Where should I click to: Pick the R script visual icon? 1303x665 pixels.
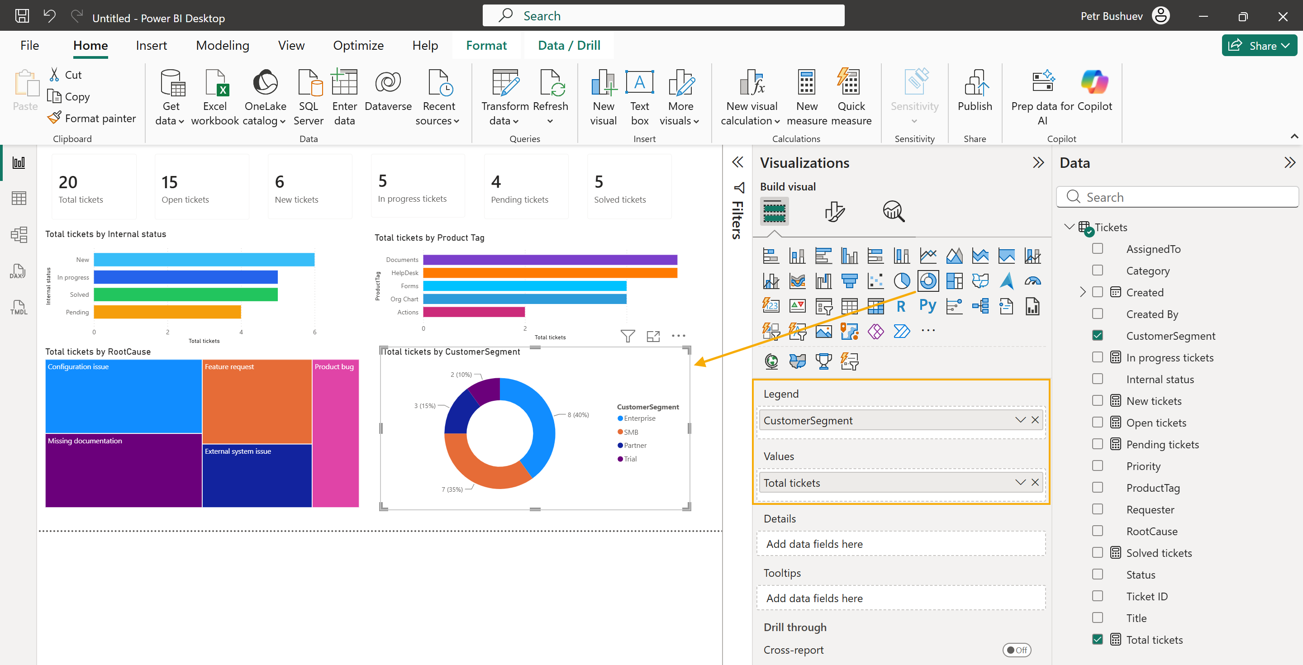pyautogui.click(x=901, y=306)
